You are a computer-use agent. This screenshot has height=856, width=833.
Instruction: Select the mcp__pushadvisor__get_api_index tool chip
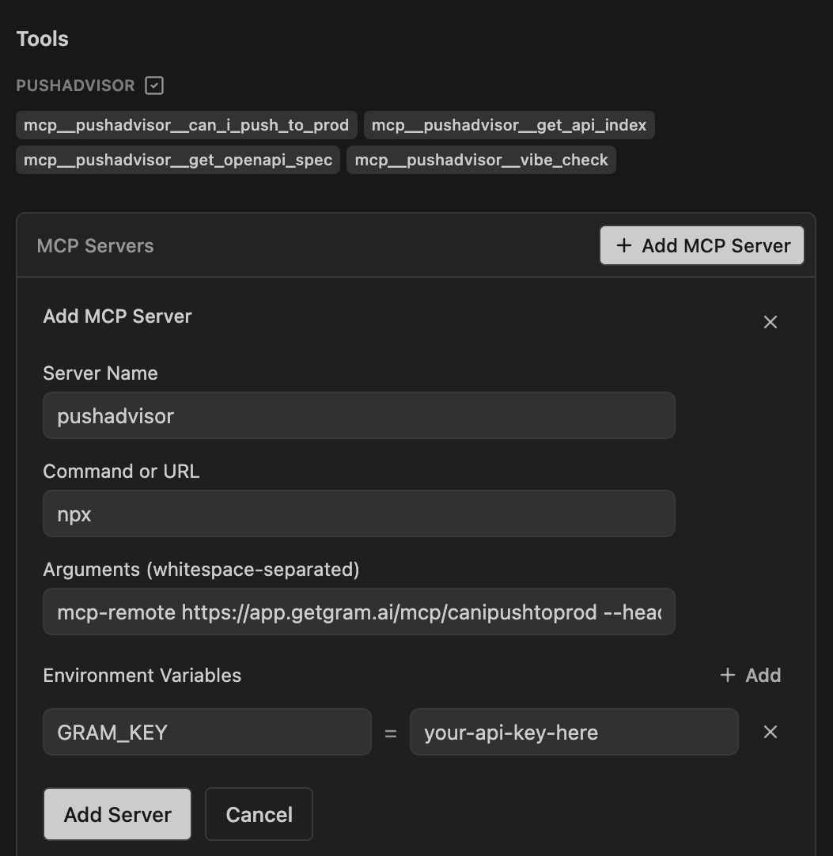point(509,125)
